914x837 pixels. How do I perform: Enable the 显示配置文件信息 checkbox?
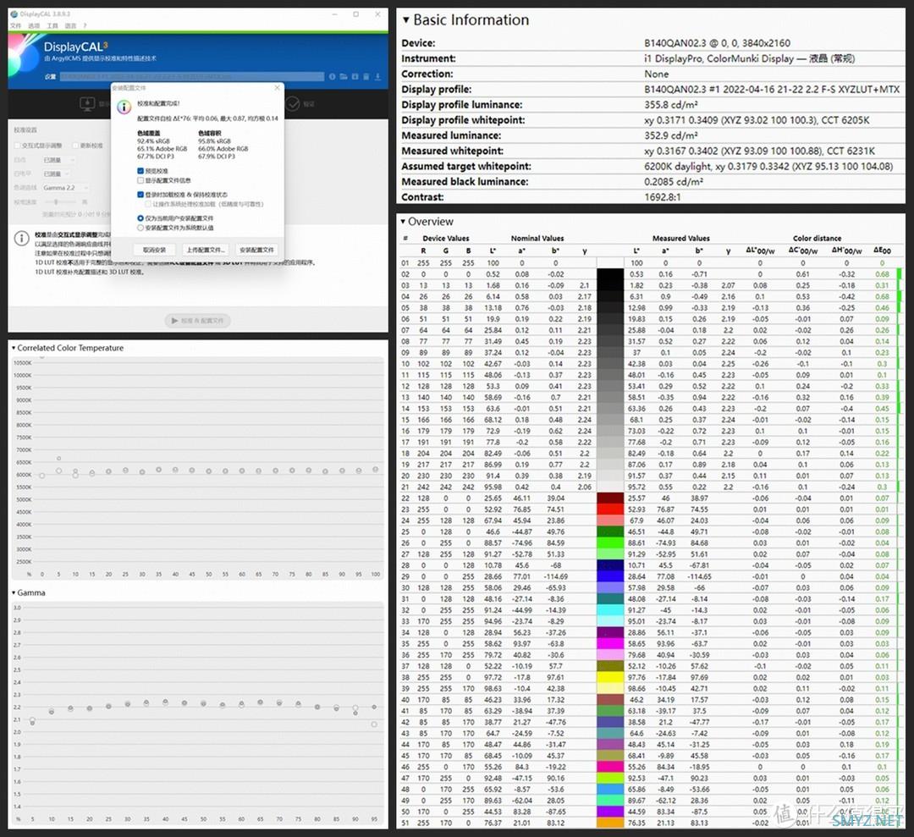click(x=140, y=180)
